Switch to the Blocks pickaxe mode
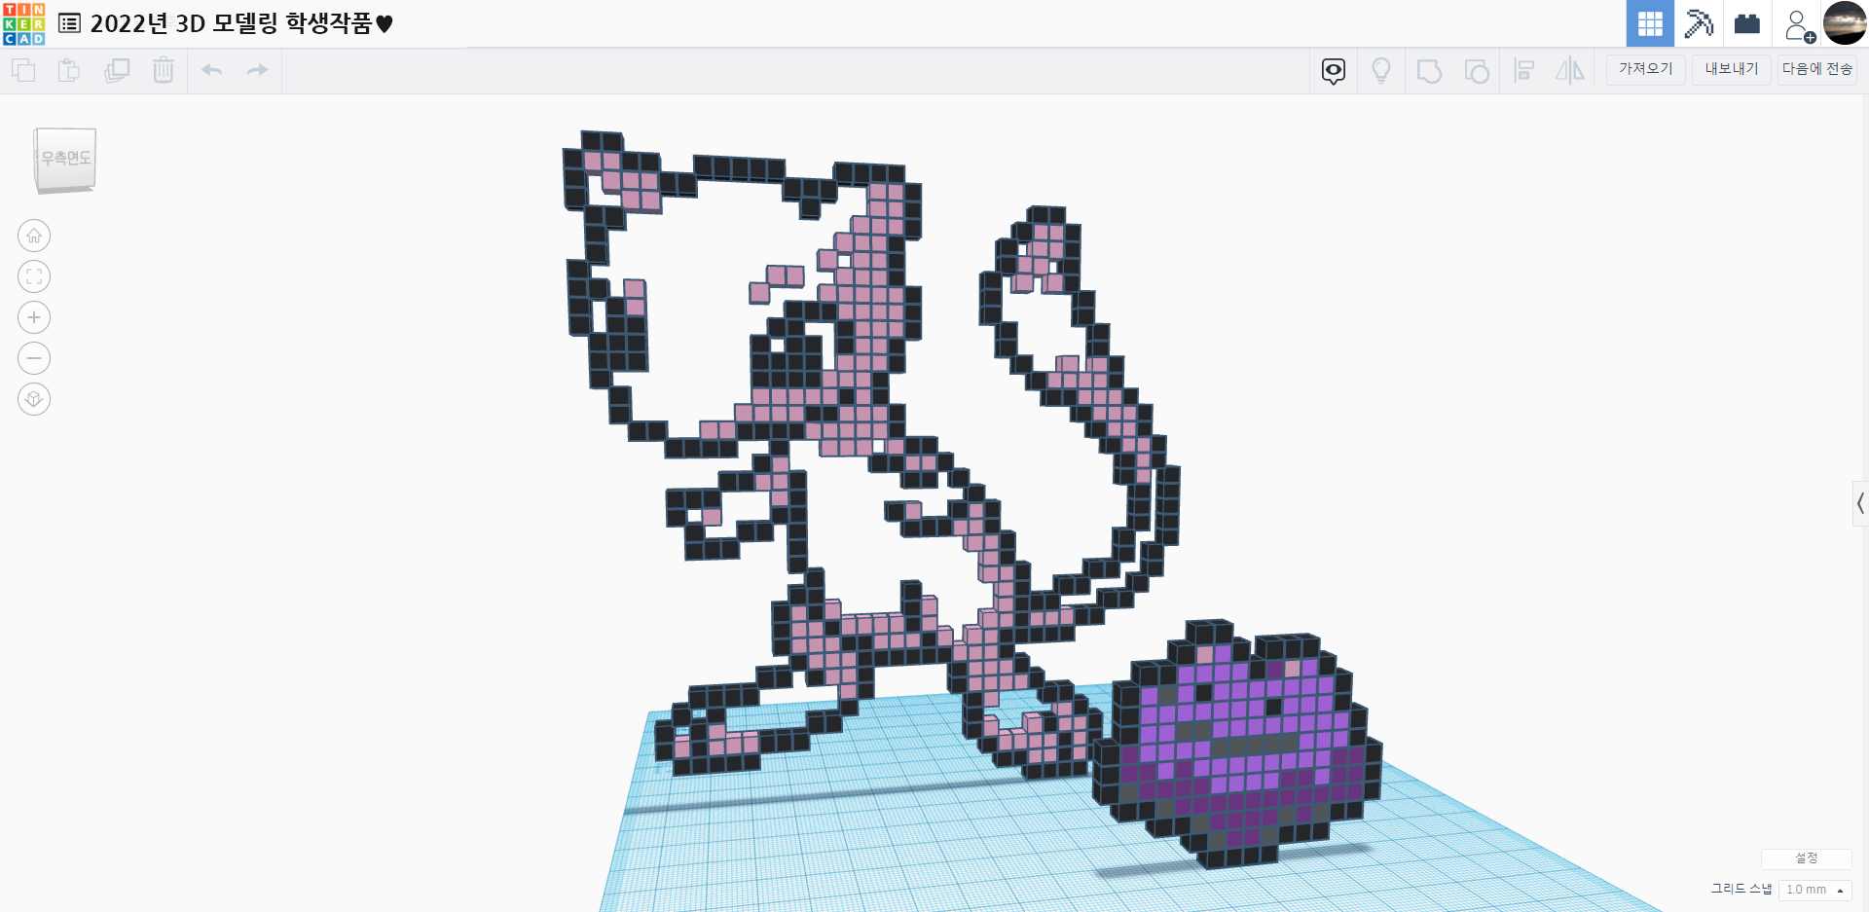The height and width of the screenshot is (912, 1869). point(1699,23)
